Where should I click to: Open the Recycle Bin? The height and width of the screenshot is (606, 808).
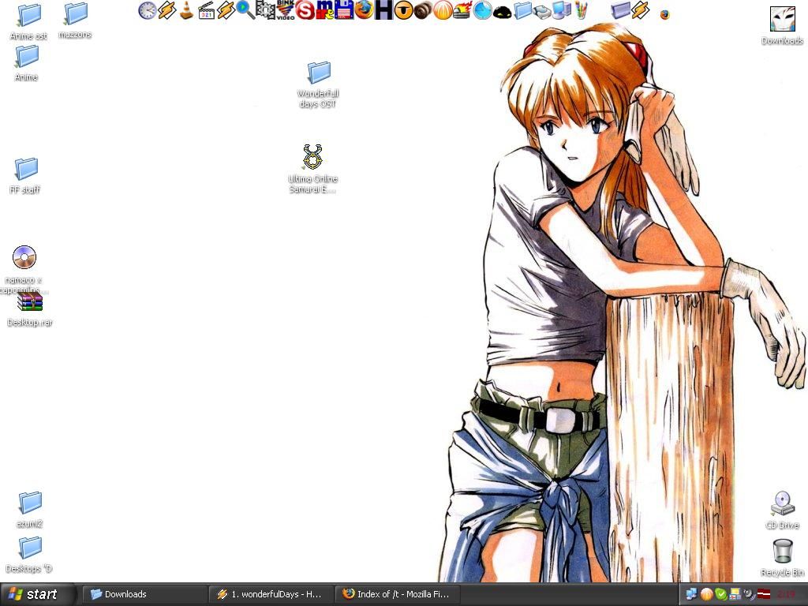[782, 558]
